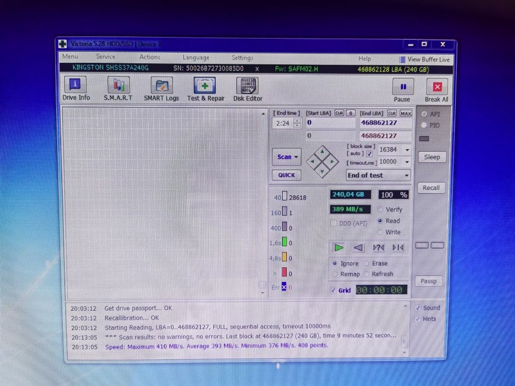The height and width of the screenshot is (386, 515).
Task: Open the Drive Info panel
Action: point(76,88)
